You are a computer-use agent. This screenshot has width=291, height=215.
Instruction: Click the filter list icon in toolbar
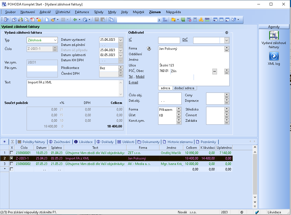click(x=165, y=19)
